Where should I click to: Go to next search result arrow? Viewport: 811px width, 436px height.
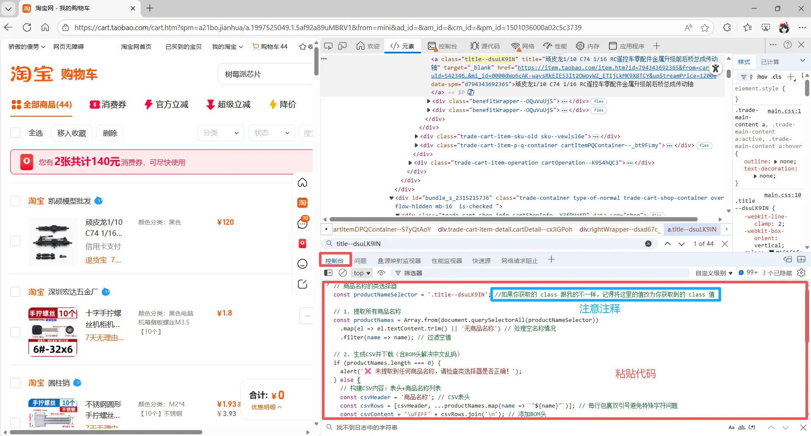682,244
